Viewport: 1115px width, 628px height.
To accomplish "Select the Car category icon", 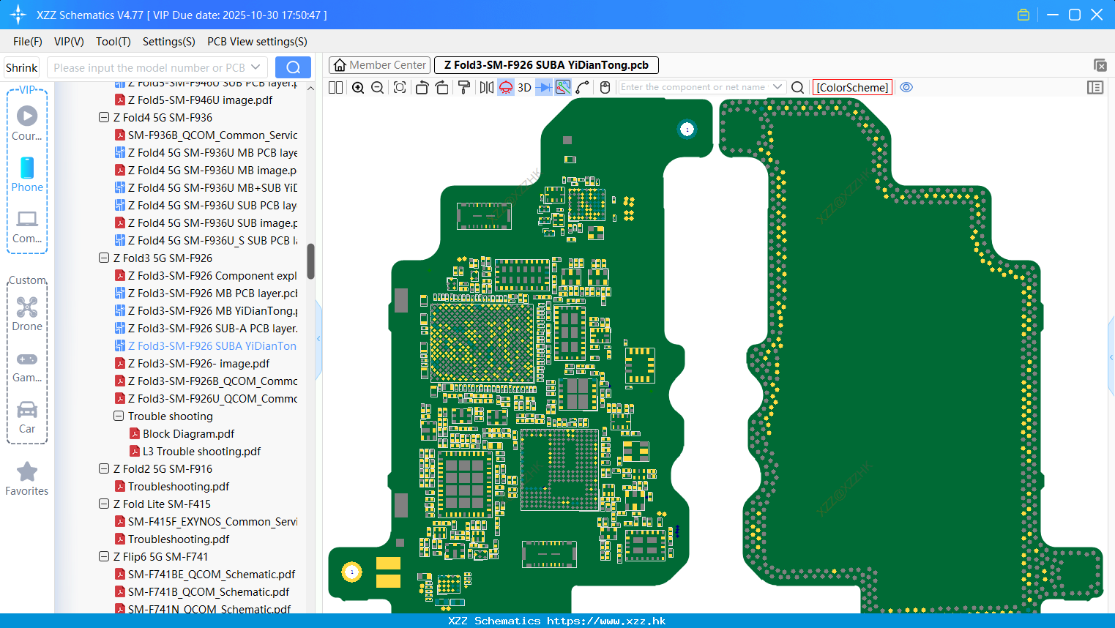I will pos(27,417).
